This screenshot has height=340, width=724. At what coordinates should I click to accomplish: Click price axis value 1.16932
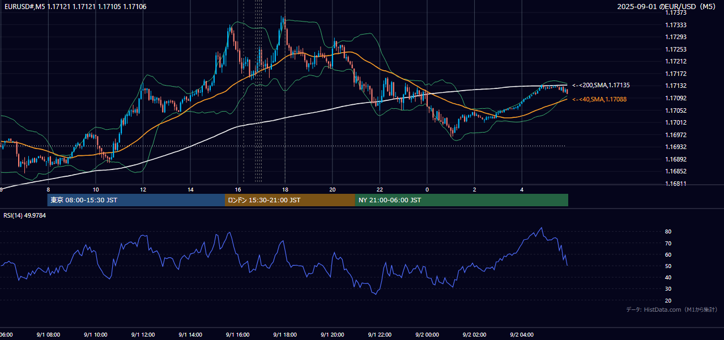(676, 147)
